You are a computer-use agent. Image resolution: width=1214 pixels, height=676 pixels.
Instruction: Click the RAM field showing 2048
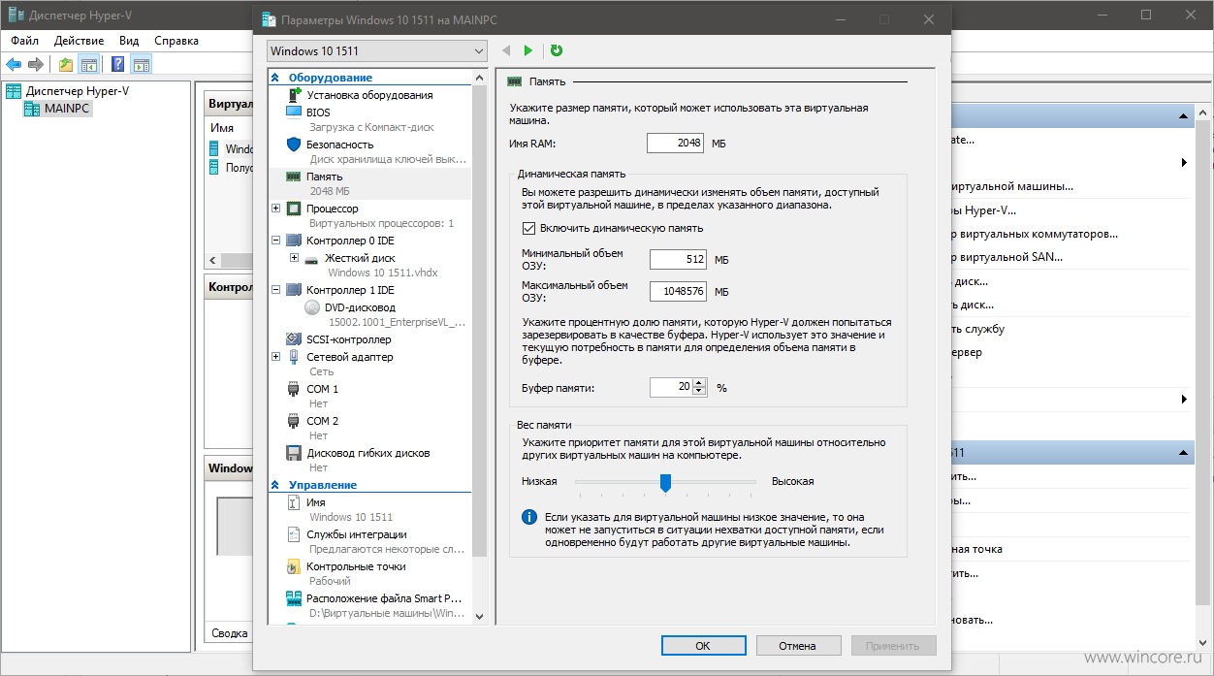[x=676, y=144]
